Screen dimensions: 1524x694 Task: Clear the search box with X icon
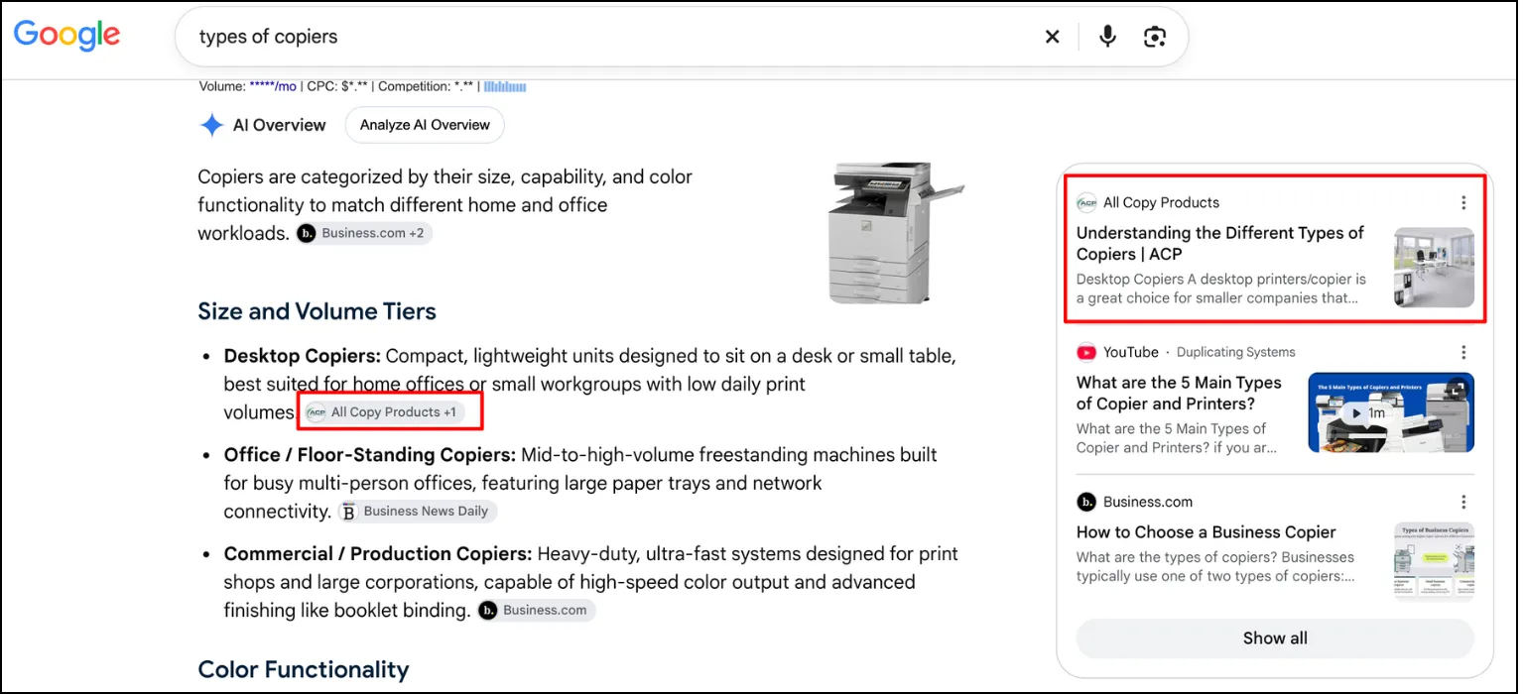(1052, 37)
